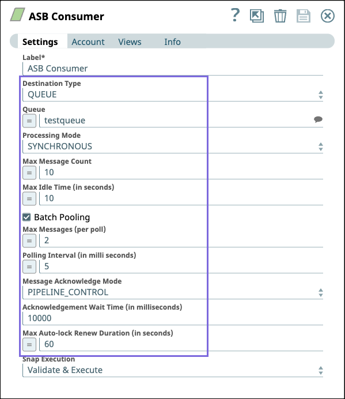The image size is (345, 399).
Task: Toggle expression for Max Messages per poll
Action: click(x=29, y=240)
